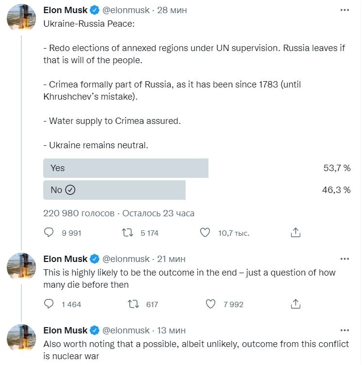Click the '28 мин' timestamp link
Image resolution: width=362 pixels, height=365 pixels.
click(x=172, y=10)
